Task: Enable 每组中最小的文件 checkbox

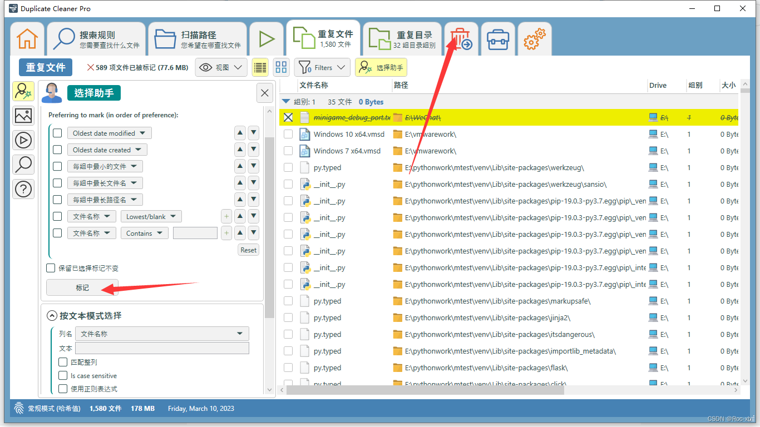Action: (57, 166)
